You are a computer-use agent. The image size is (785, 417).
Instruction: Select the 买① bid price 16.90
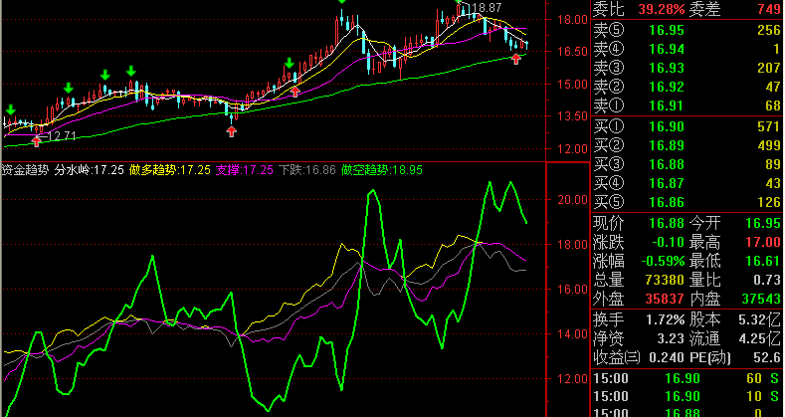[x=667, y=126]
